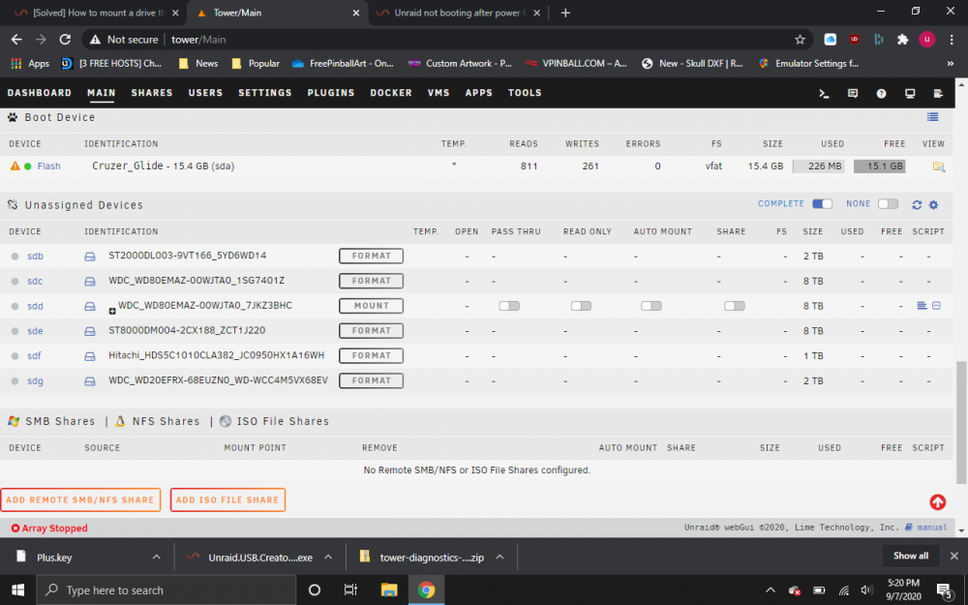Toggle Read Only for sdd
Screen dimensions: 968x605
581,306
